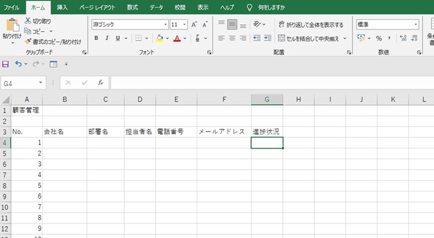Toggle Bold formatting

[x=96, y=38]
